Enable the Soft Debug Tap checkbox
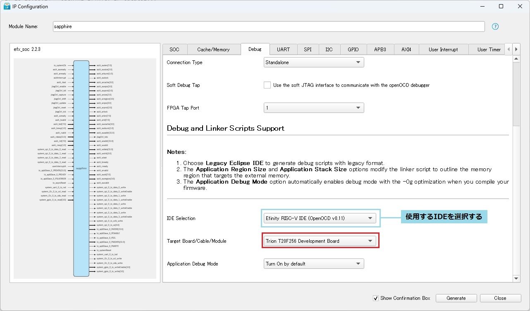 click(x=267, y=85)
